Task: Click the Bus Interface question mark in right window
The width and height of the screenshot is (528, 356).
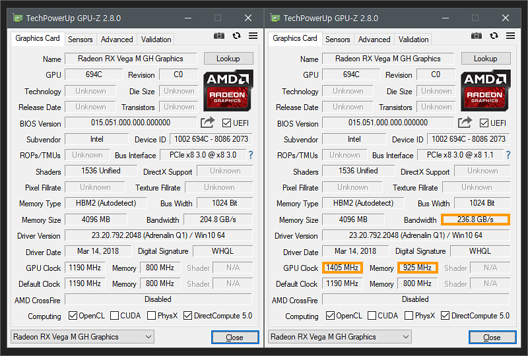Action: [x=508, y=155]
